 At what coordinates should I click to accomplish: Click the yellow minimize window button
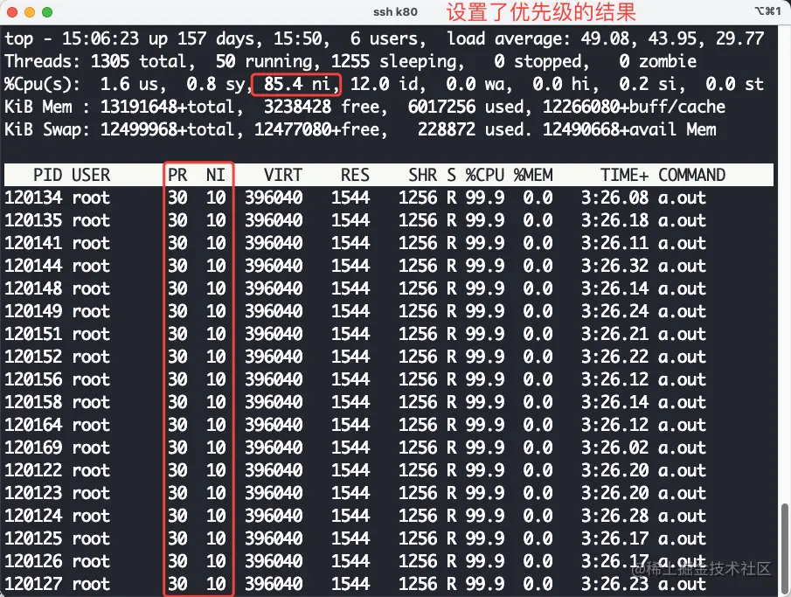pyautogui.click(x=30, y=12)
